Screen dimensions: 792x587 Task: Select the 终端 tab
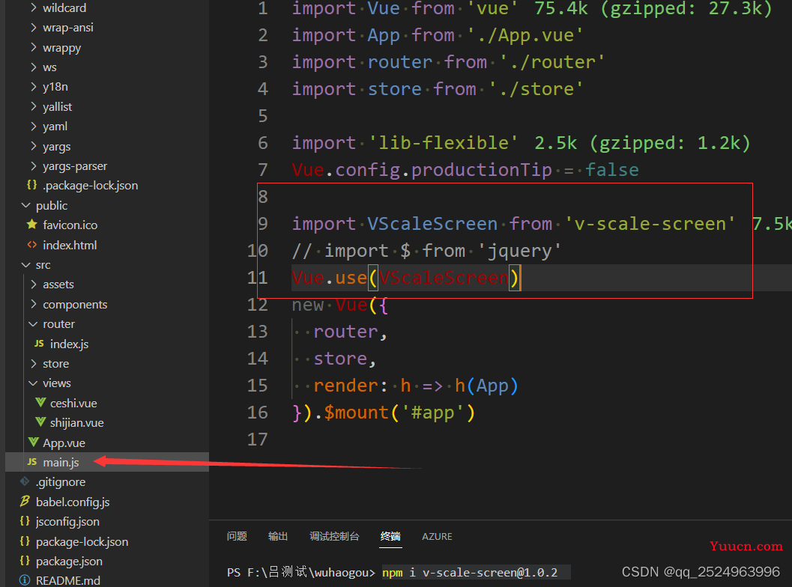[390, 537]
